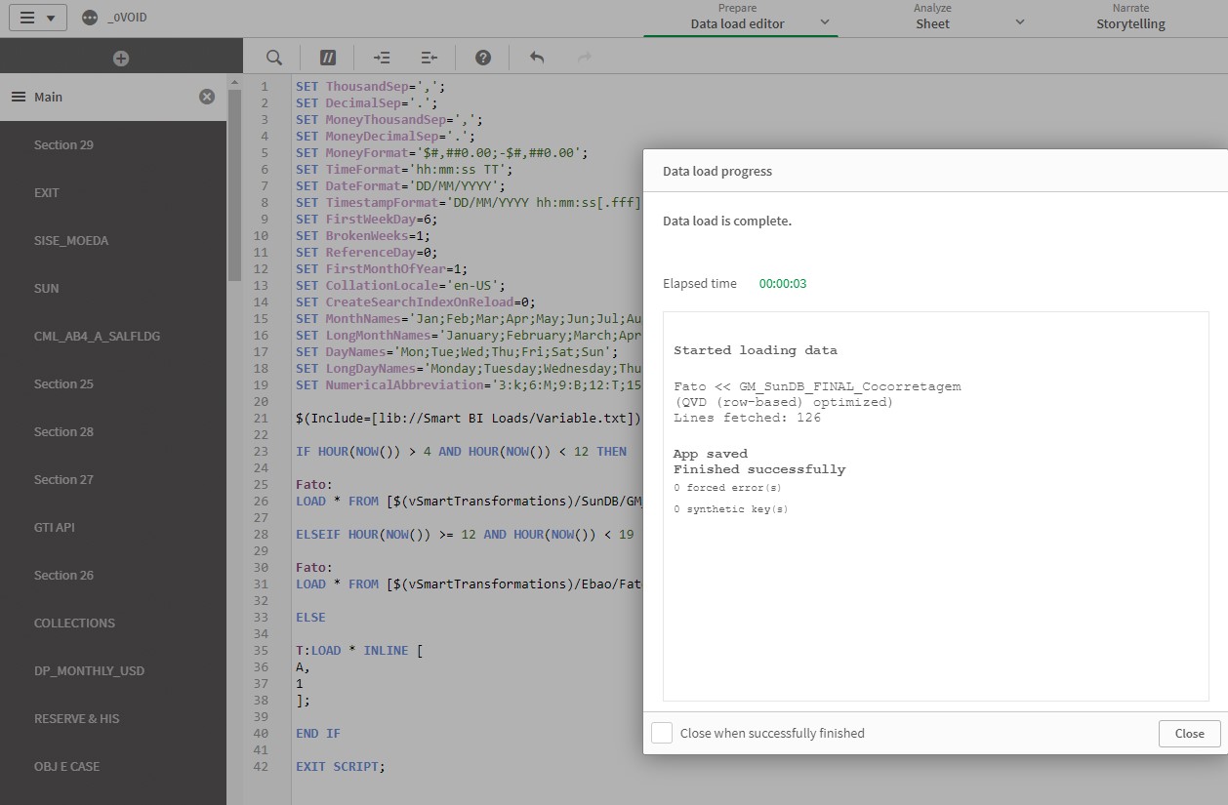Select the Main script section
Image resolution: width=1228 pixels, height=805 pixels.
coord(113,97)
